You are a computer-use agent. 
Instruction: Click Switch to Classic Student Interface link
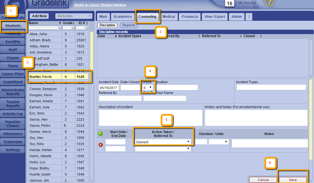tap(100, 5)
